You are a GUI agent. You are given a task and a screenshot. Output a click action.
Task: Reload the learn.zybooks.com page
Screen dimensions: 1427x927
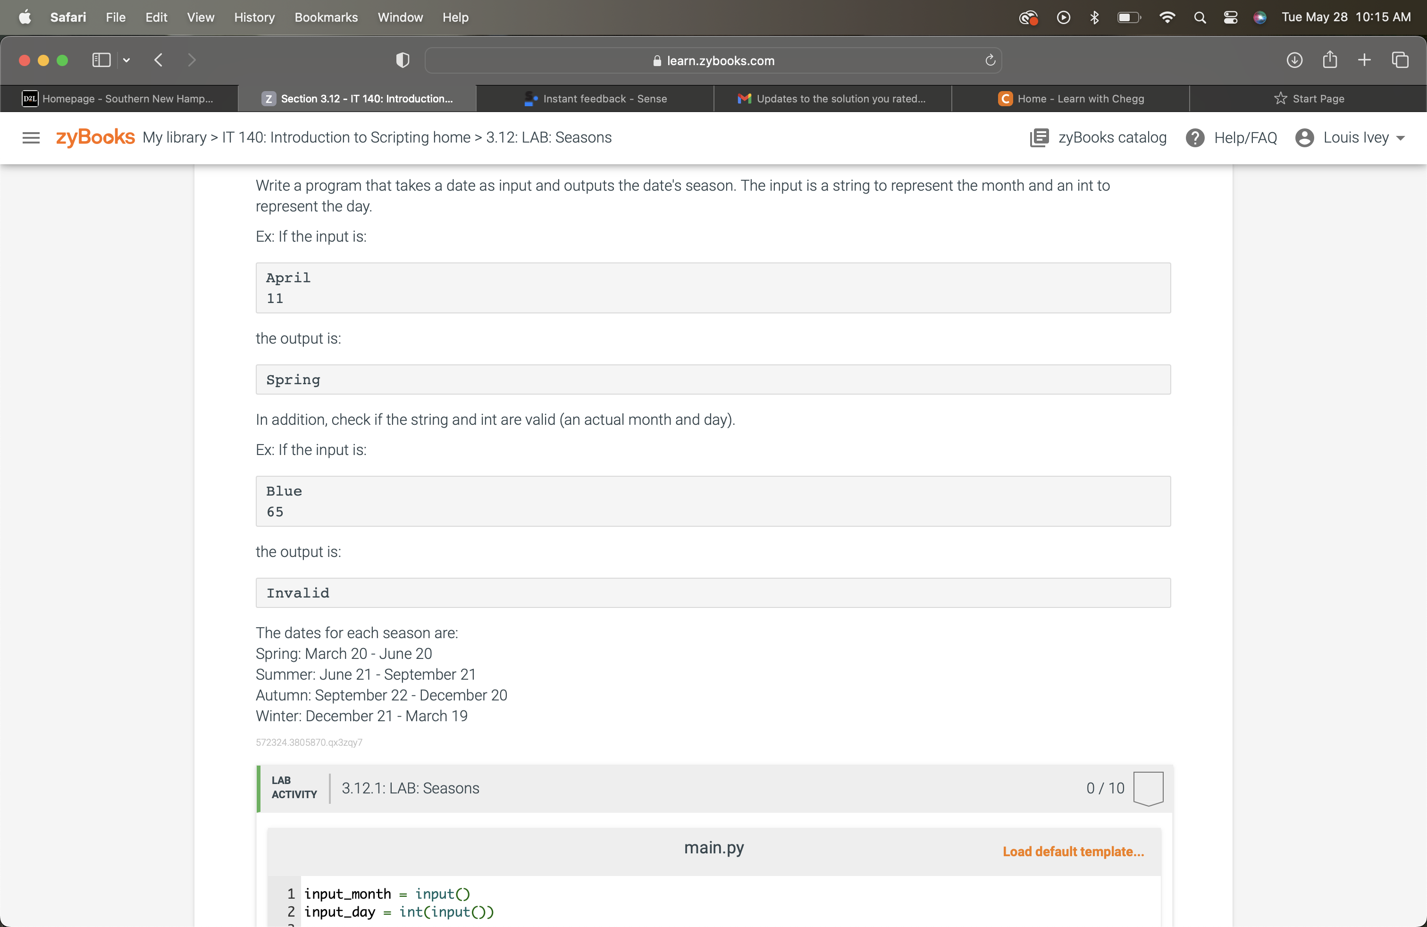pos(989,60)
